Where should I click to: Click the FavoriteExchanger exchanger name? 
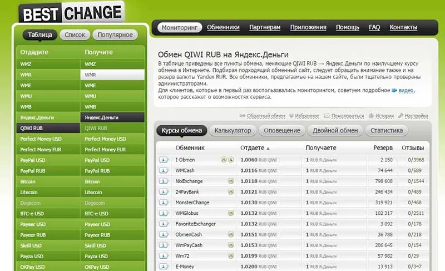195,224
